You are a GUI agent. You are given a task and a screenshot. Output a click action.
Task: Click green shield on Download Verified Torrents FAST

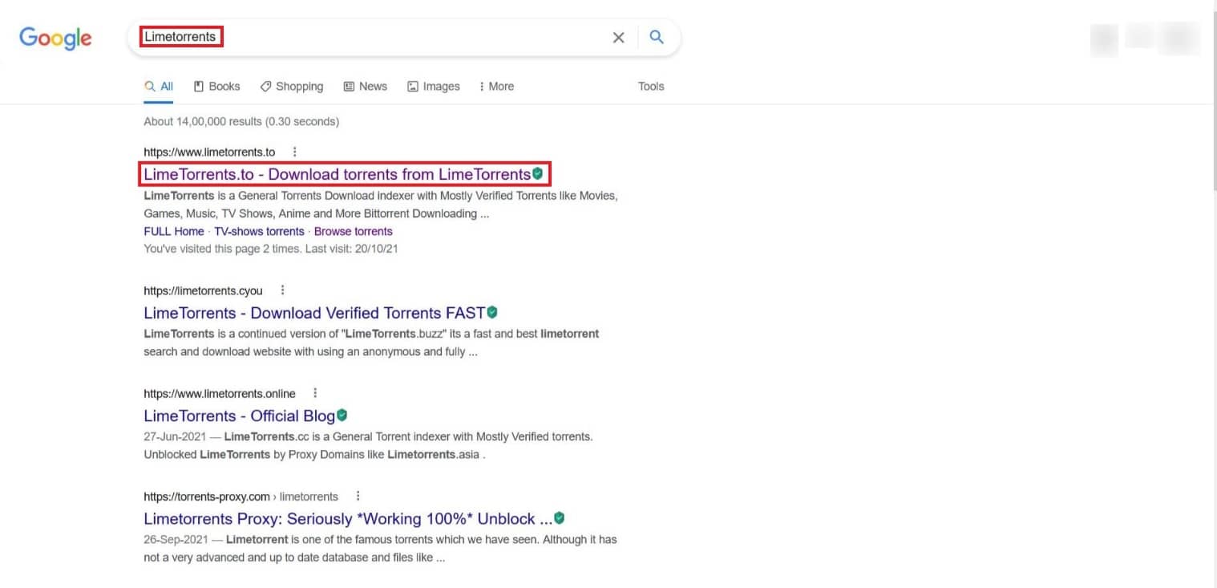point(492,312)
